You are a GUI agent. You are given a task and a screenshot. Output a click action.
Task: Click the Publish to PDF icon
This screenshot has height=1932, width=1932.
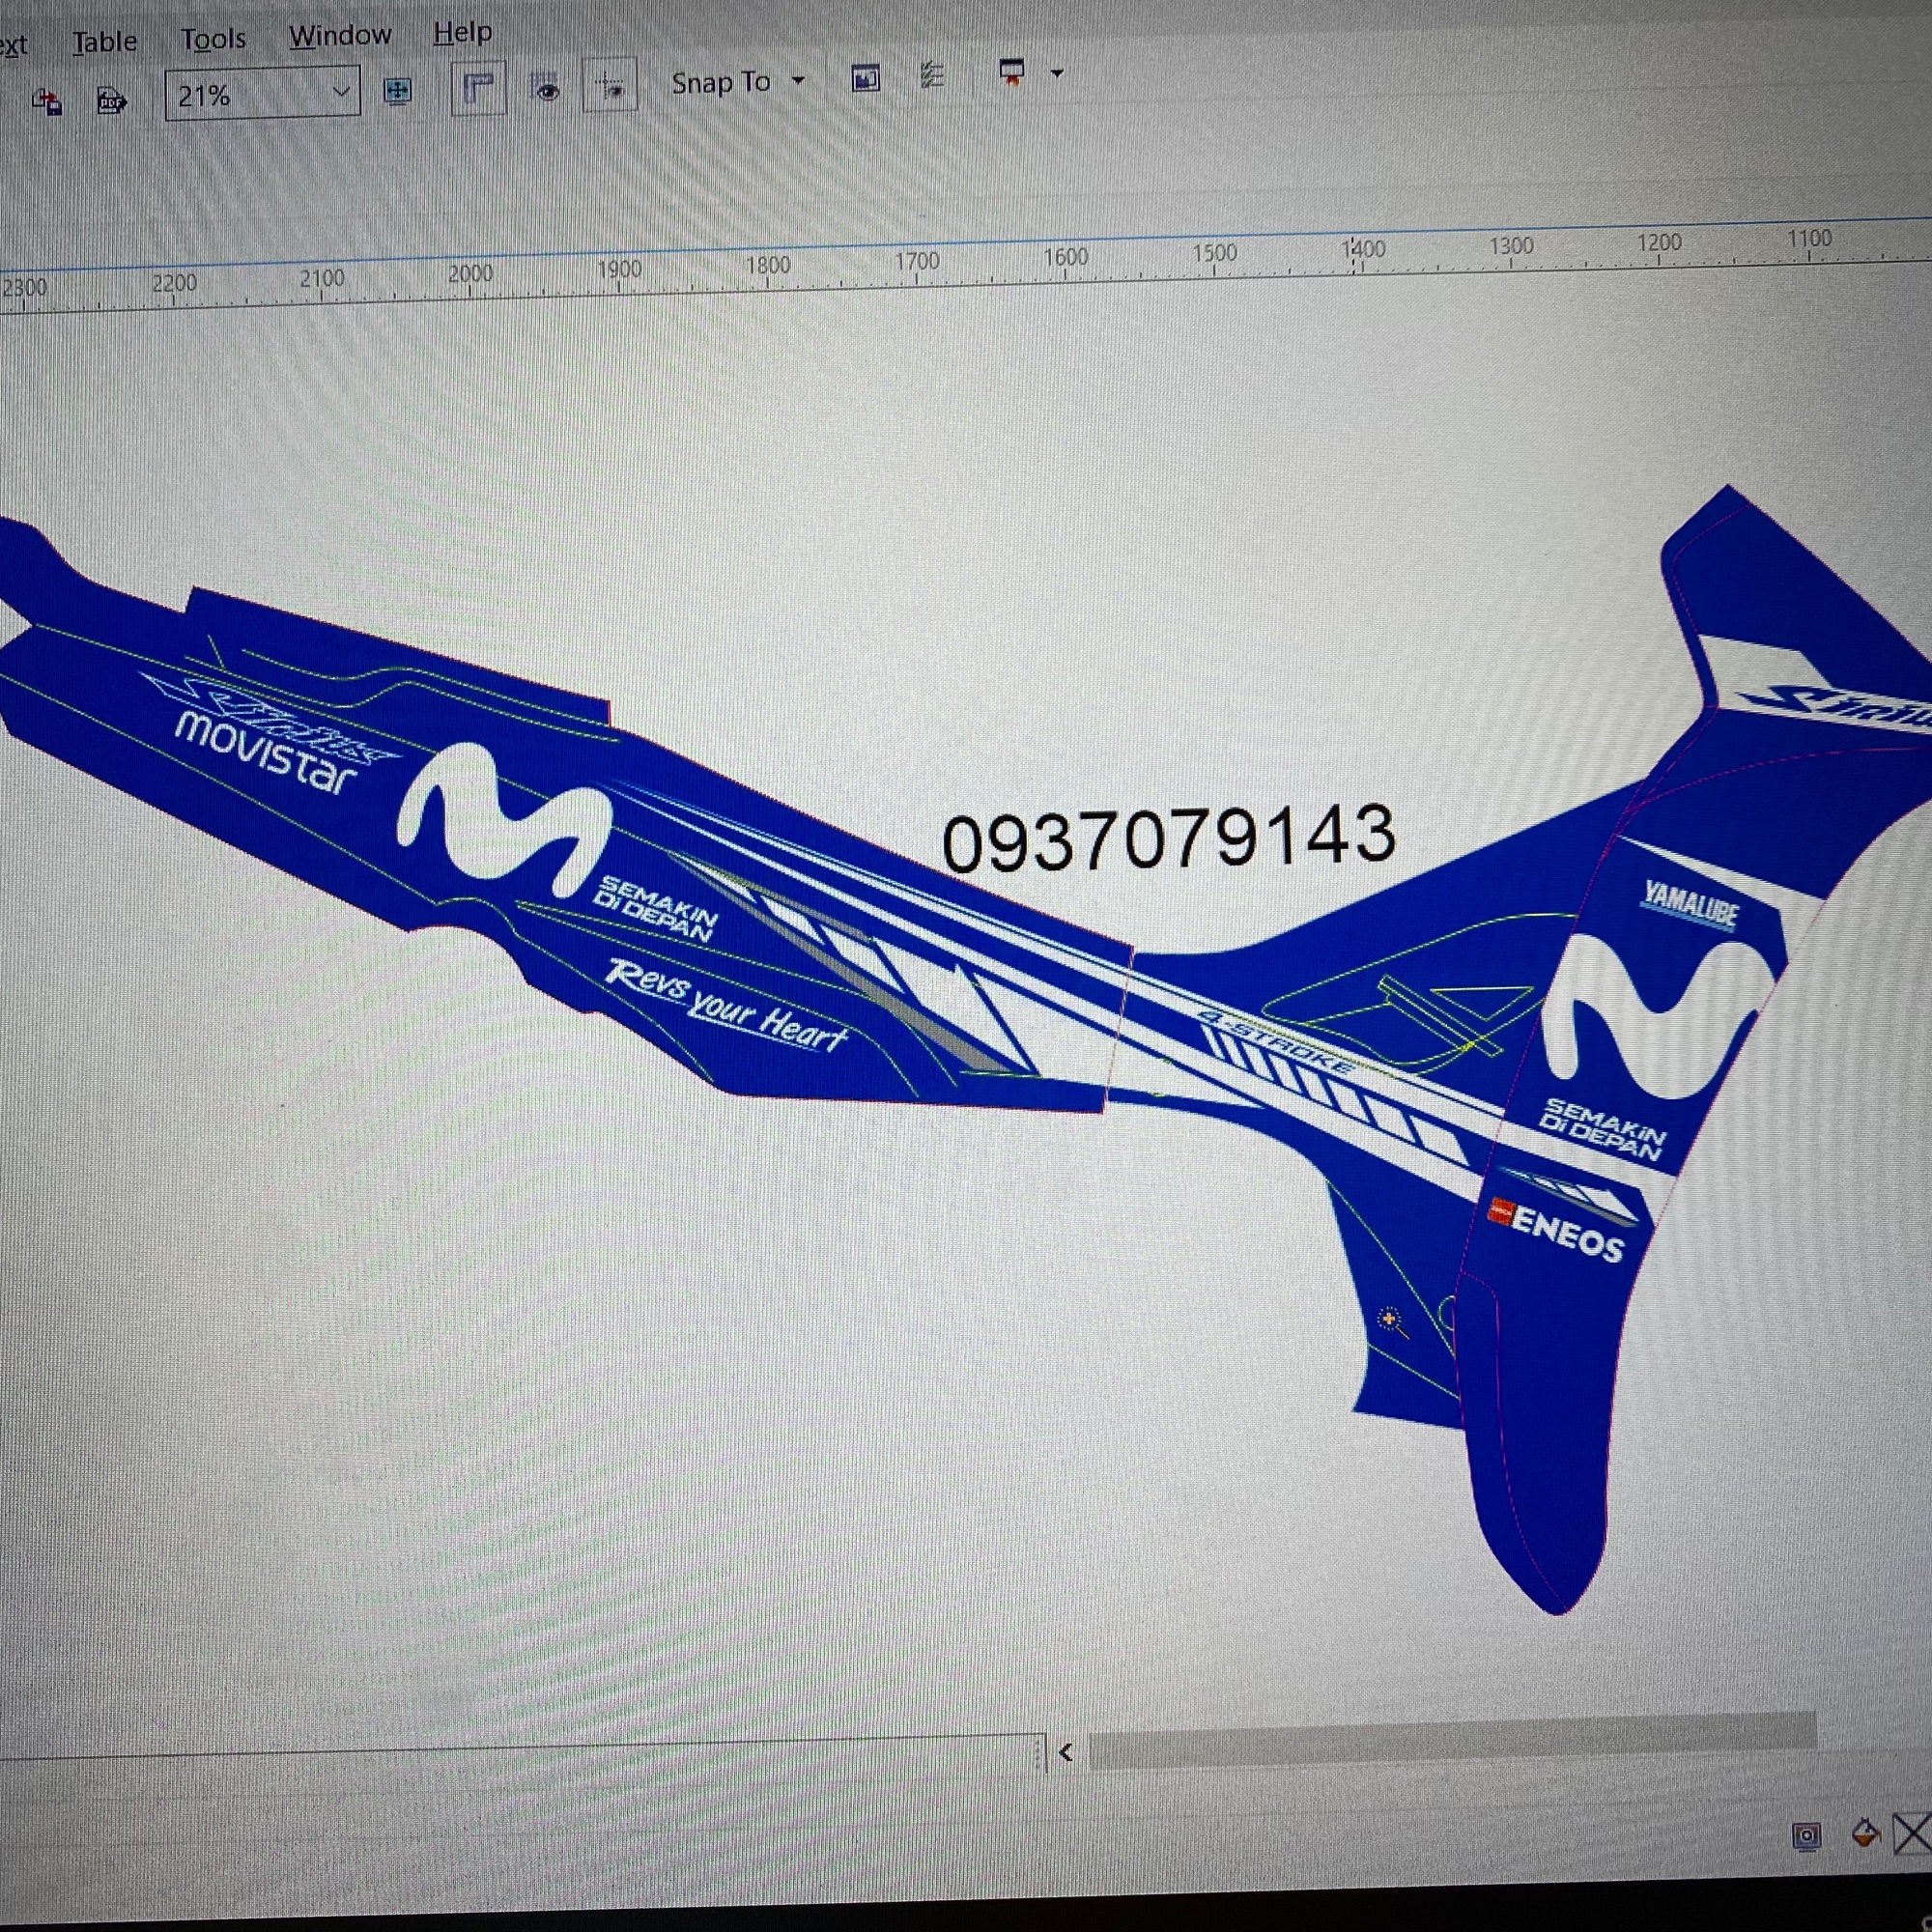click(111, 101)
